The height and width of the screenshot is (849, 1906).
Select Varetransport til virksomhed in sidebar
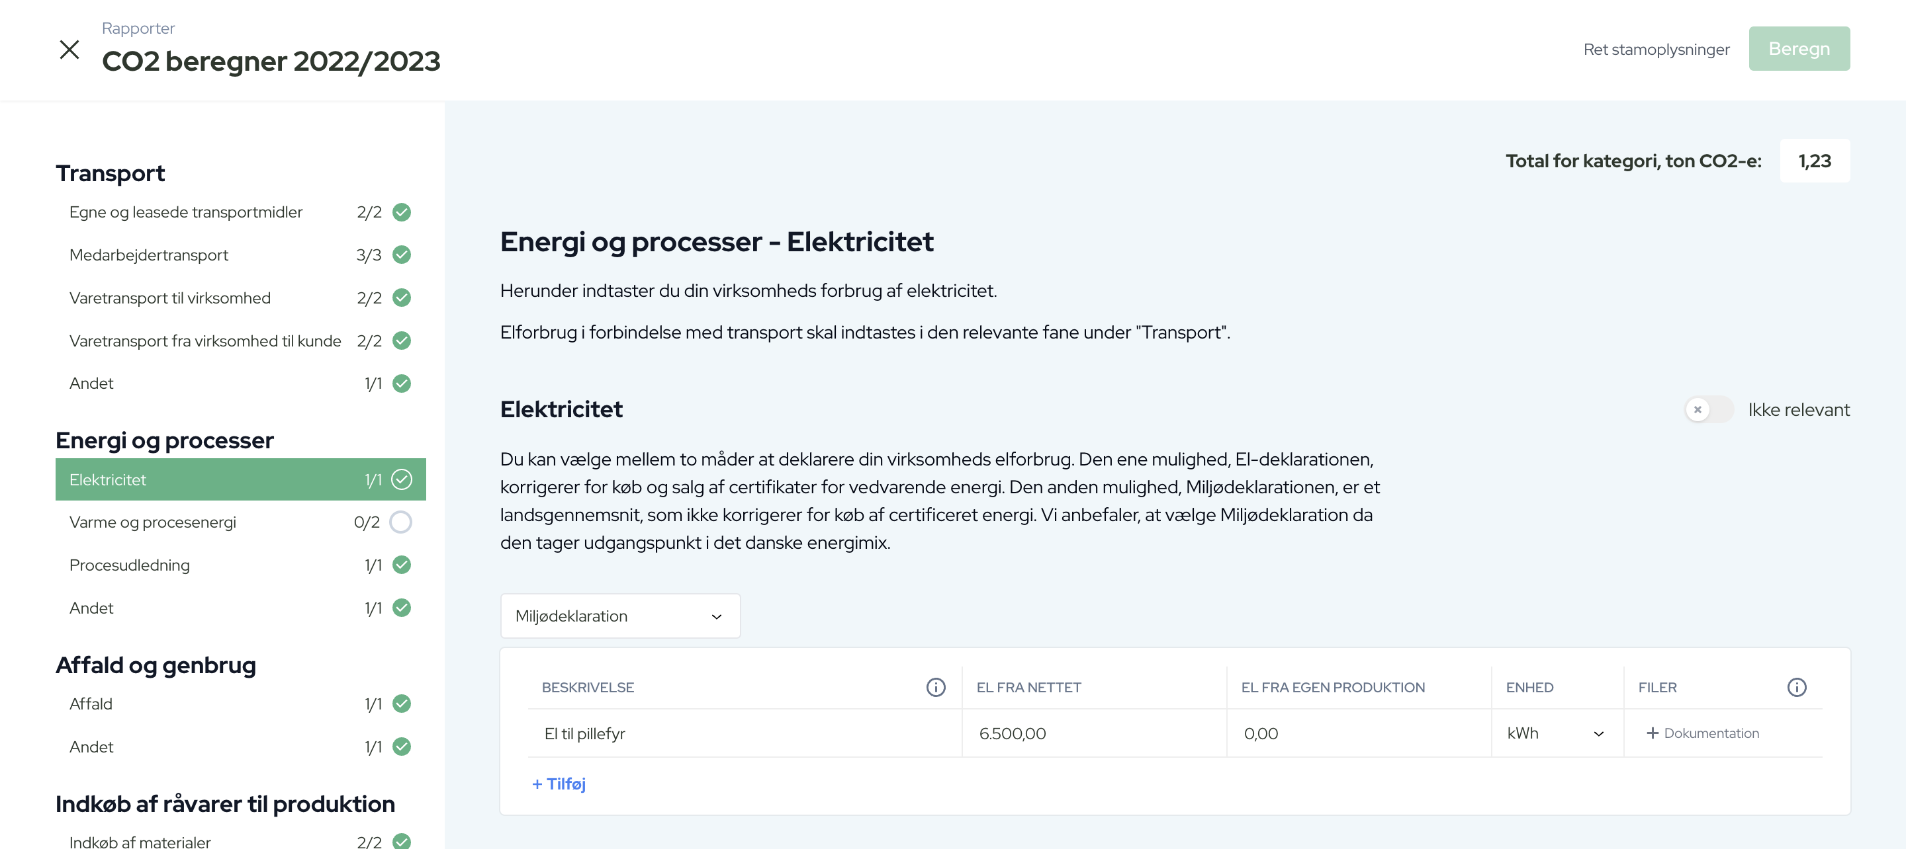[170, 298]
